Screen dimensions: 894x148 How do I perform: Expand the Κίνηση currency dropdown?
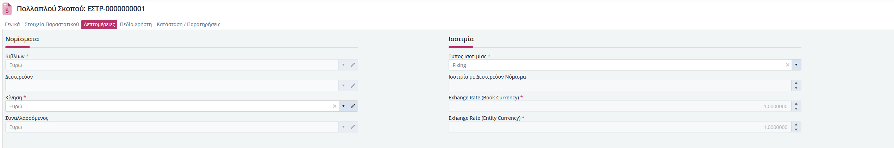point(343,106)
